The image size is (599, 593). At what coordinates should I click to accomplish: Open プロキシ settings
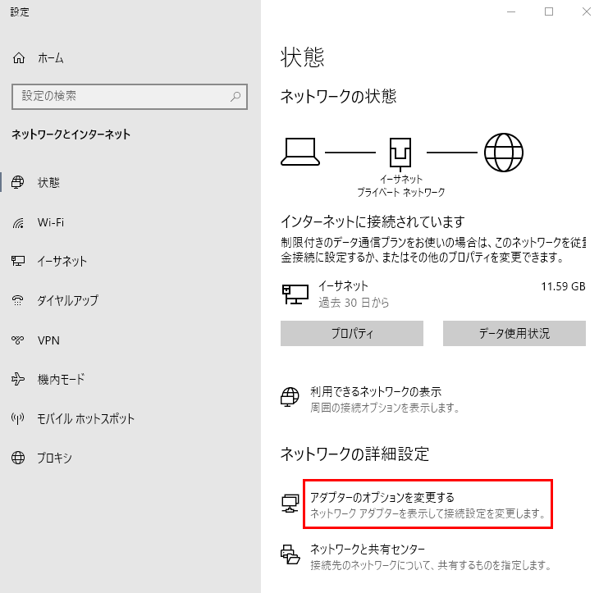54,458
